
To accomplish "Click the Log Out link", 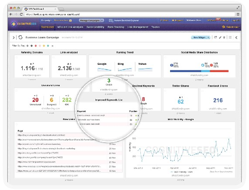I will tap(236, 20).
